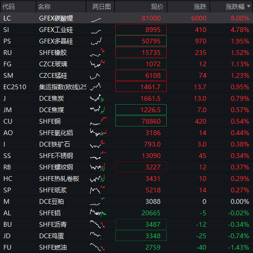This screenshot has height=253, width=253.
Task: Click the boxed price 1461.7
Action: coord(141,87)
